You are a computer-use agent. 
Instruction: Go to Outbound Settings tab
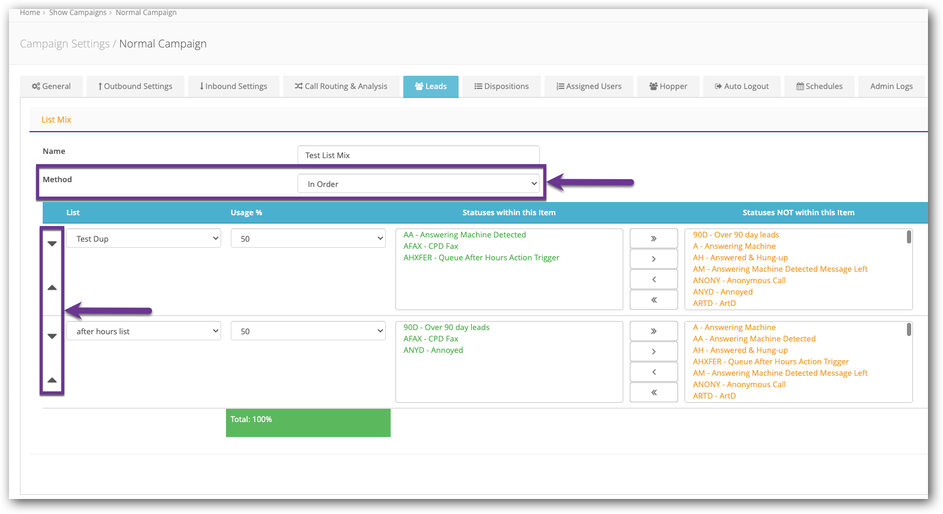tap(135, 87)
